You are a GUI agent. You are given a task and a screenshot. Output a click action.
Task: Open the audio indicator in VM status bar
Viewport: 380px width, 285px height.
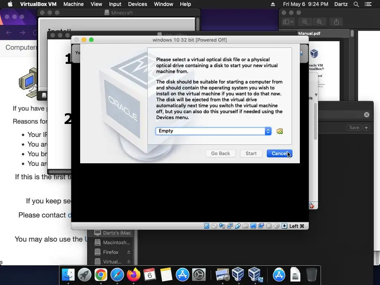(x=222, y=226)
